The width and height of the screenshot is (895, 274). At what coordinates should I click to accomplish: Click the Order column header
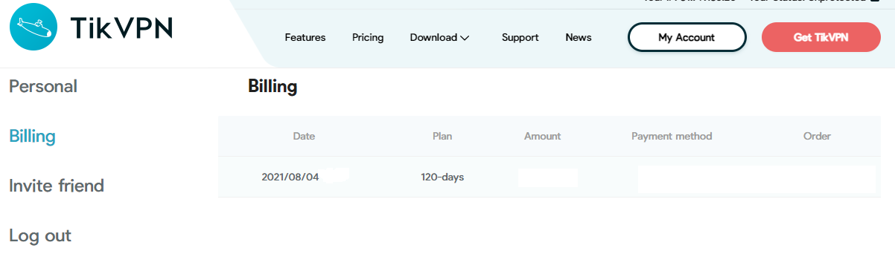817,136
